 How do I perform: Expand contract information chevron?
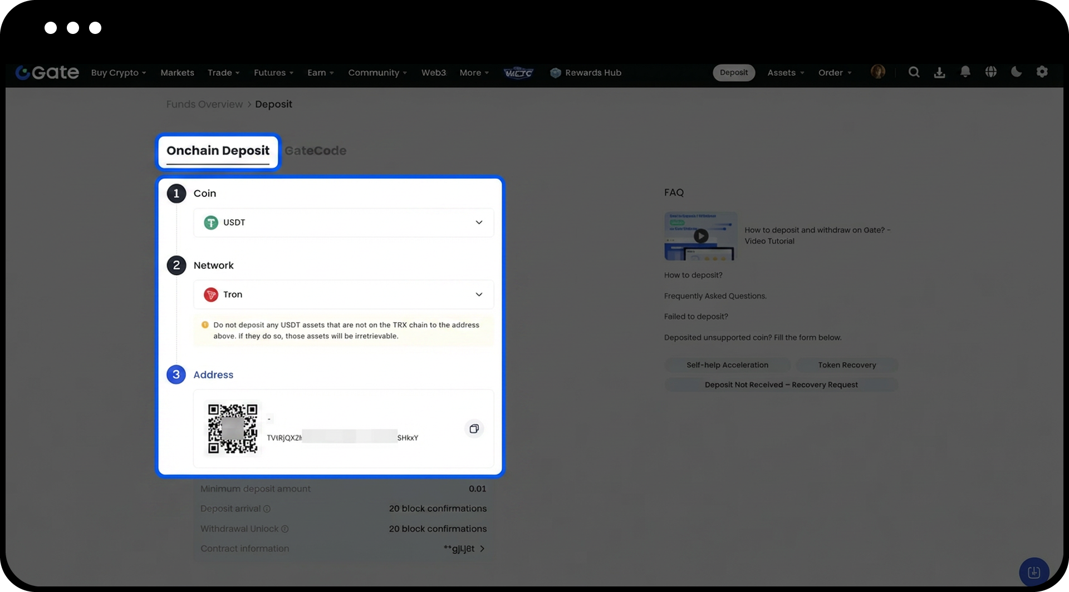coord(482,549)
